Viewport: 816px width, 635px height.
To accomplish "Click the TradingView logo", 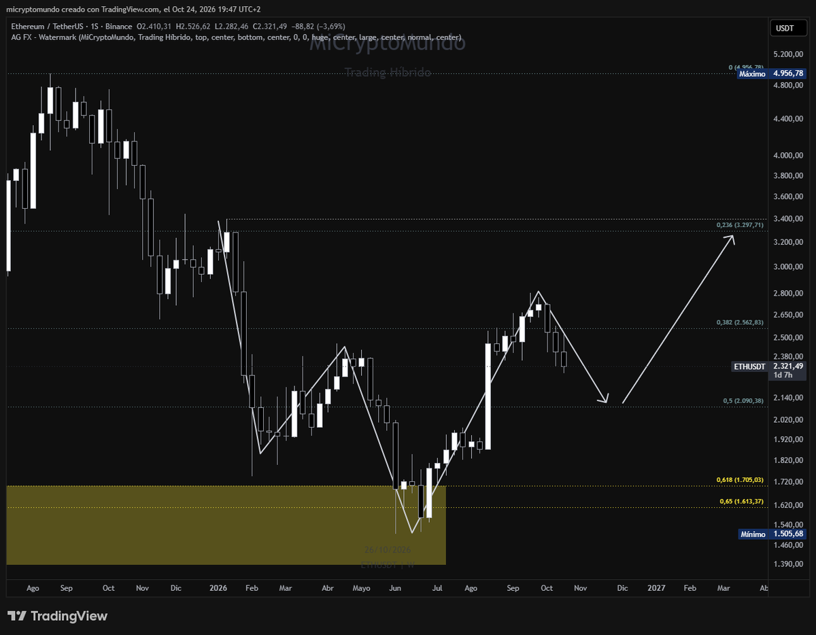I will 57,616.
